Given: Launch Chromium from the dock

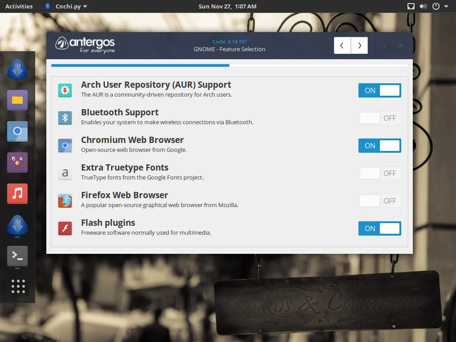Looking at the screenshot, I should click(x=17, y=131).
